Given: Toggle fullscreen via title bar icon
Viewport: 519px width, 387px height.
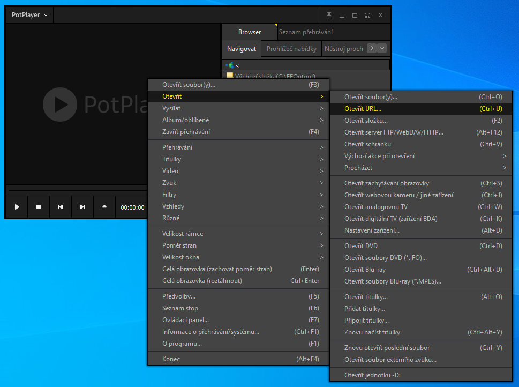Looking at the screenshot, I should pos(367,15).
